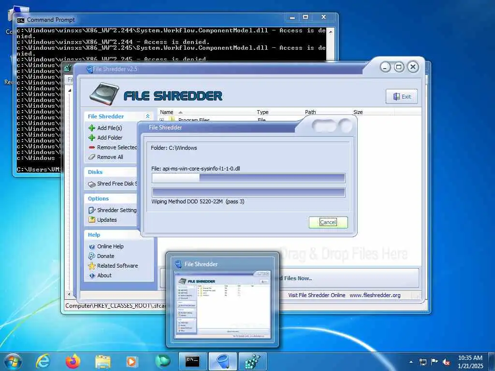The height and width of the screenshot is (371, 495).
Task: Open Action Center flag icon
Action: click(435, 361)
